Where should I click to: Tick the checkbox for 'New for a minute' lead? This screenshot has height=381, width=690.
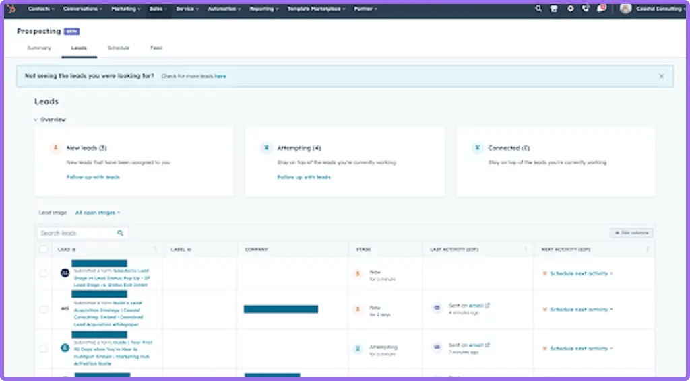(44, 273)
